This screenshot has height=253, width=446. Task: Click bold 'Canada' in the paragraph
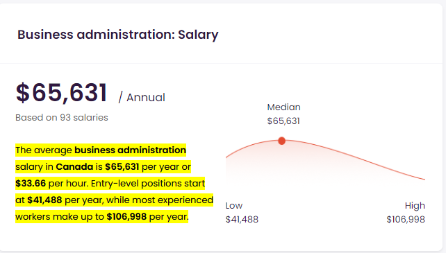pyautogui.click(x=74, y=166)
